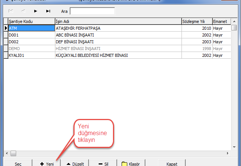This screenshot has width=241, height=166.
Task: Select the D001 ABC BİNASI İNŞAATI row
Action: (x=117, y=35)
